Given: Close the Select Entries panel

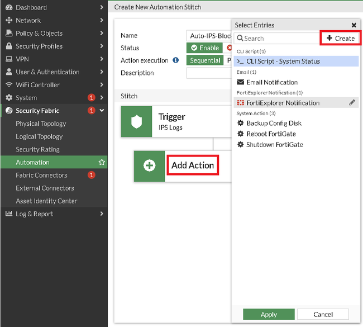Looking at the screenshot, I should (x=354, y=25).
